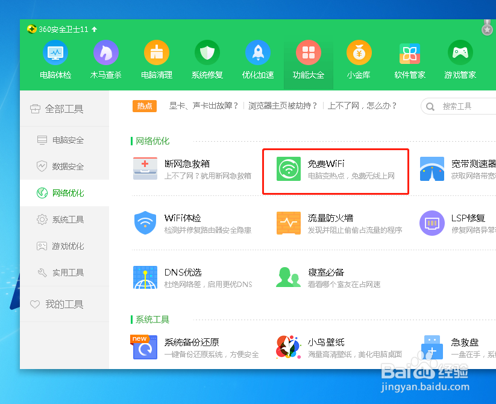Click the LSP修复 title text

tap(468, 218)
